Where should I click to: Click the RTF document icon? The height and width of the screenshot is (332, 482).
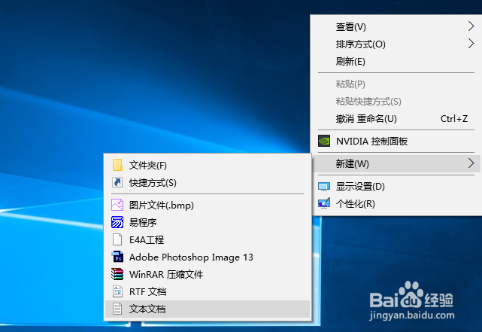(117, 291)
